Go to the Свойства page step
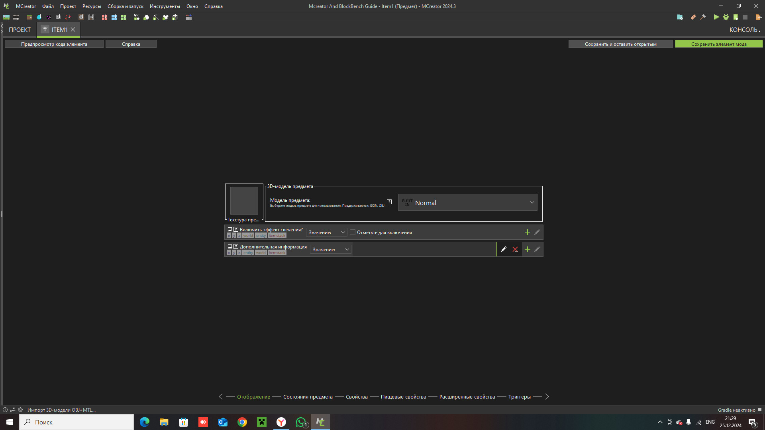 point(357,397)
